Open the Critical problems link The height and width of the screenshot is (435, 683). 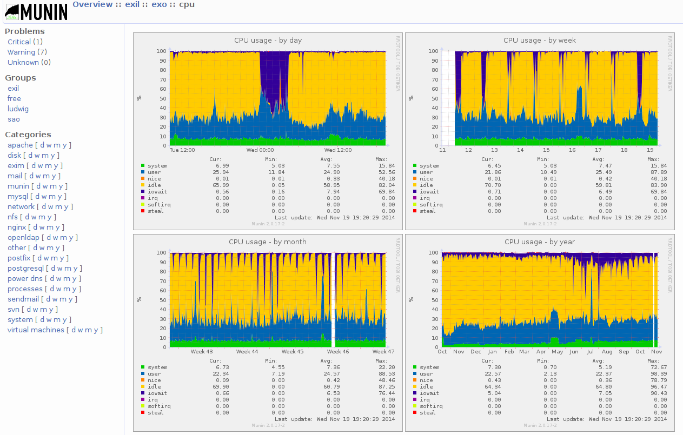19,42
